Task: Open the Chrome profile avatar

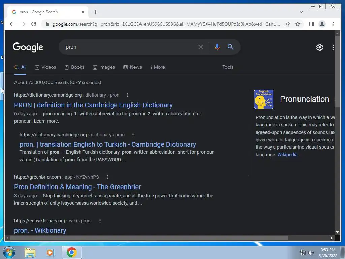Action: (322, 24)
